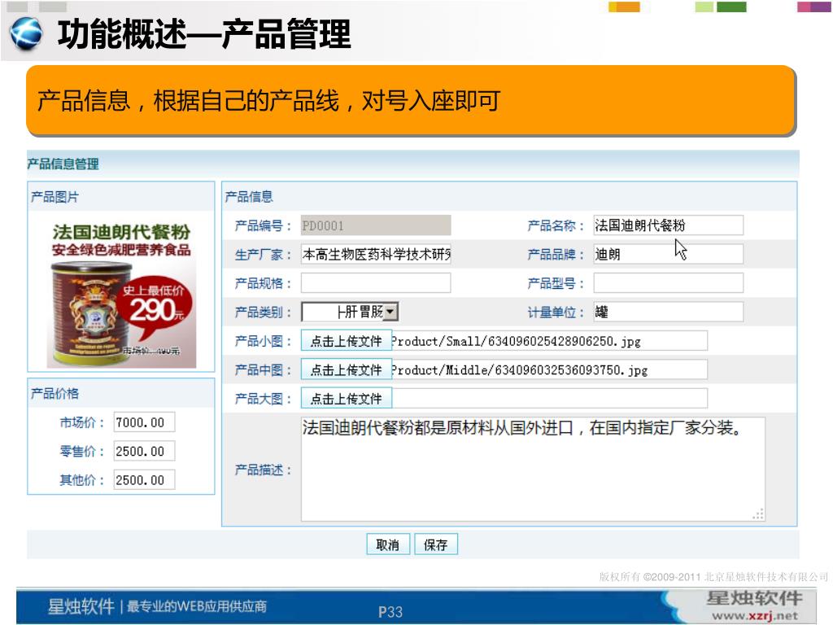Click the 市场价 field showing 7000.00
833x625 pixels.
click(144, 422)
